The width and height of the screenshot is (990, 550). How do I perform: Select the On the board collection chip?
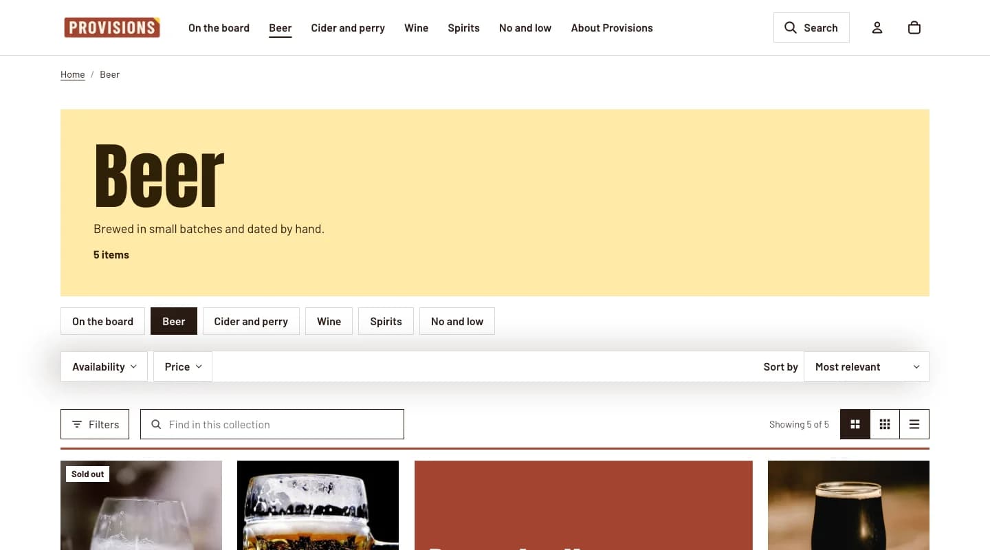pos(102,321)
